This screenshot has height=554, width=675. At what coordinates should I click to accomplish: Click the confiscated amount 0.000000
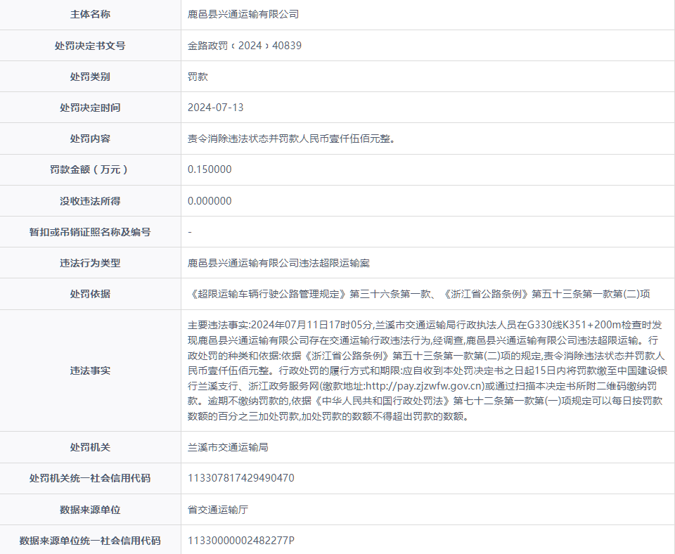pyautogui.click(x=210, y=201)
